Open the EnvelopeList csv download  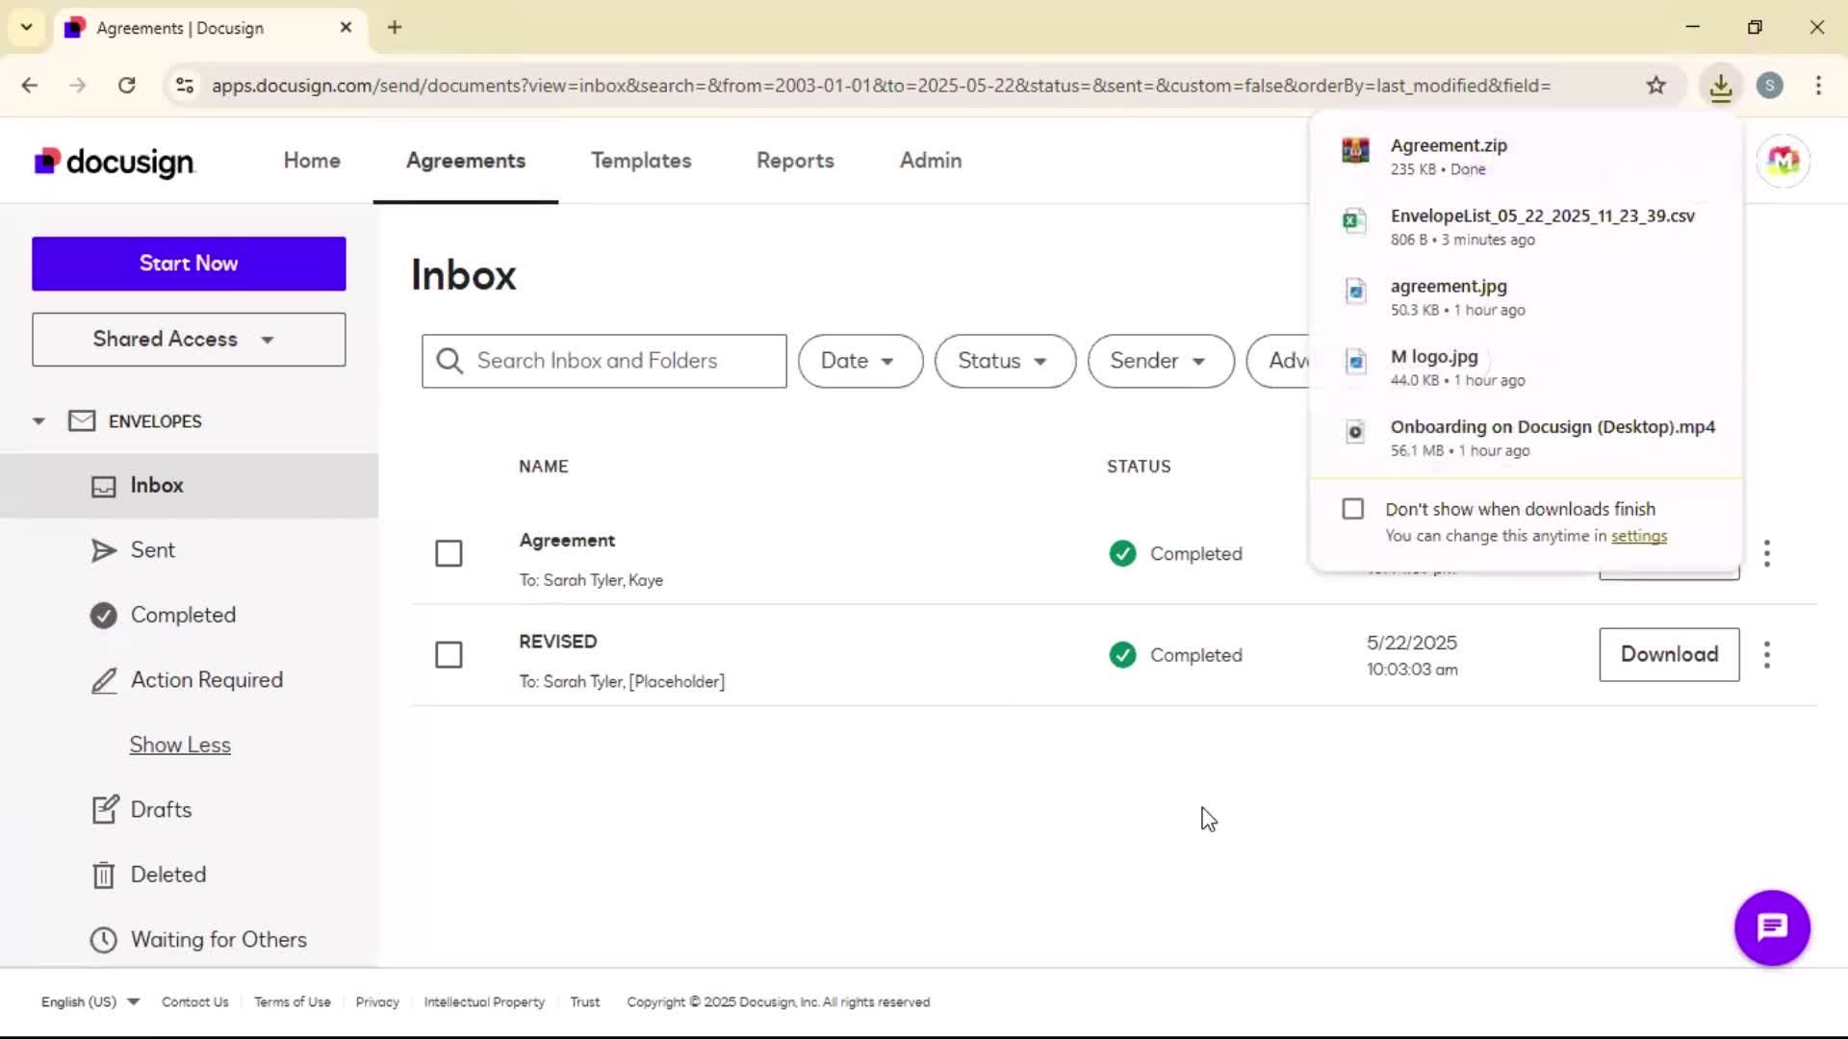[x=1526, y=226]
